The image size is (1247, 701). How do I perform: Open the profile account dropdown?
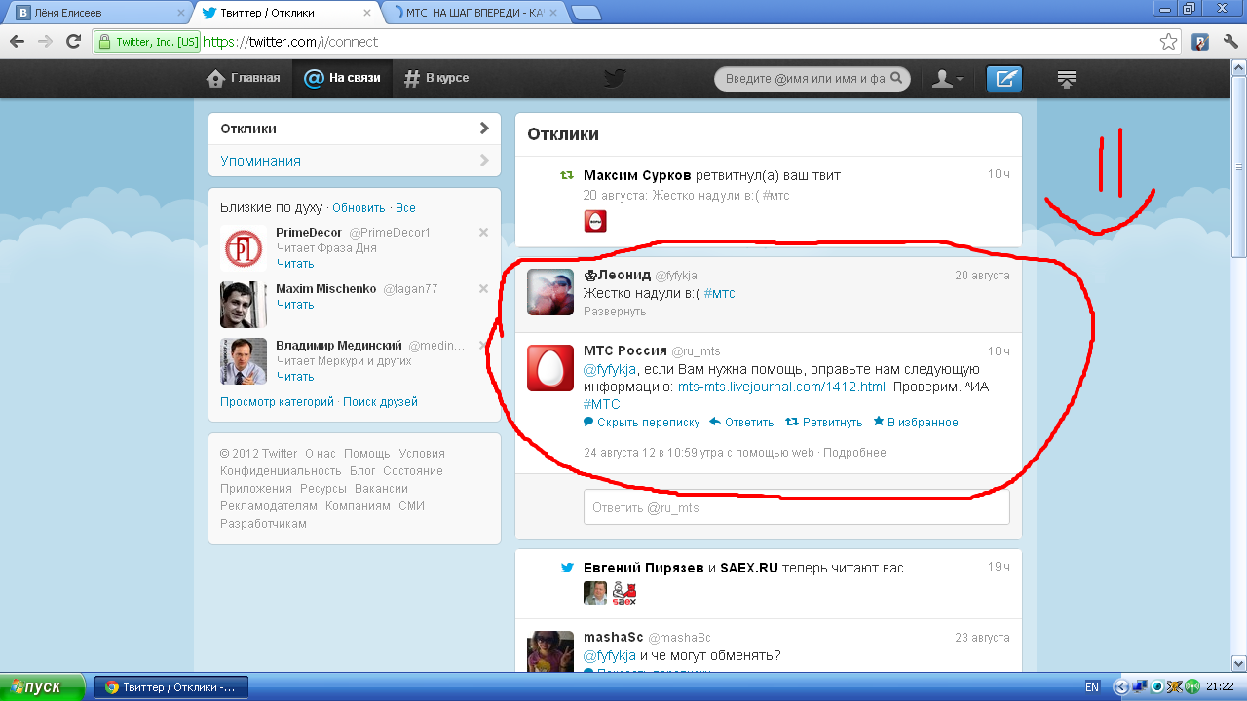click(948, 79)
